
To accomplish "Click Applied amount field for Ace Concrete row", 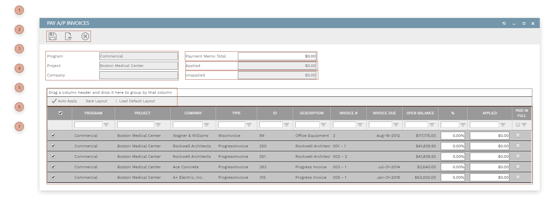I will pyautogui.click(x=489, y=167).
